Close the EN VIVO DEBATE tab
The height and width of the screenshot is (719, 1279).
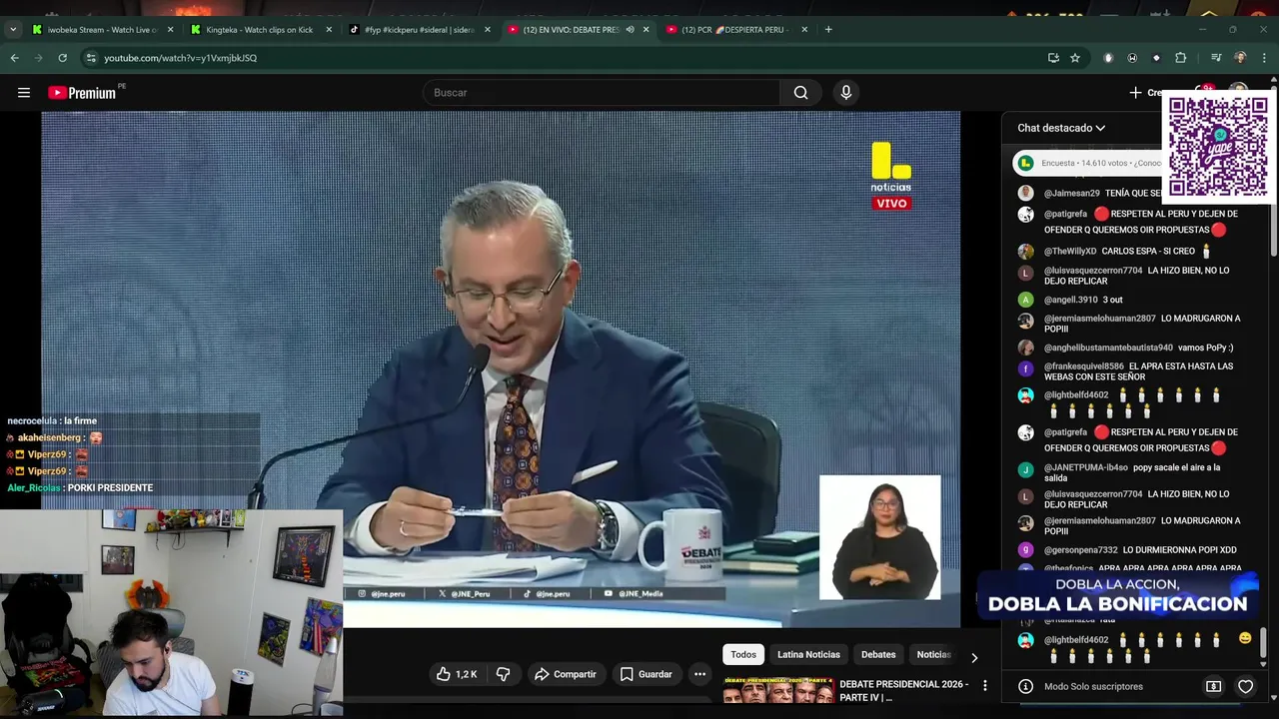click(645, 30)
